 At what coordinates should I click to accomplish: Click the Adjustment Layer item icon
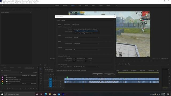tap(7, 77)
